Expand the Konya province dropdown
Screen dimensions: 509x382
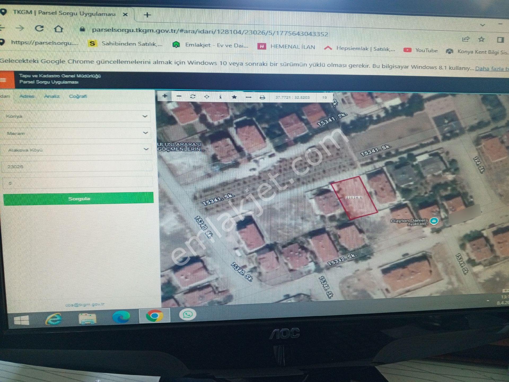76,116
